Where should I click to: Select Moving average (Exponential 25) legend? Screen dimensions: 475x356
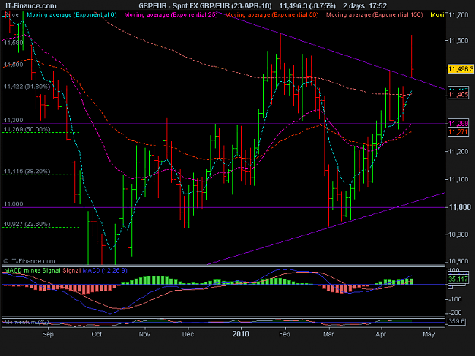pyautogui.click(x=171, y=14)
